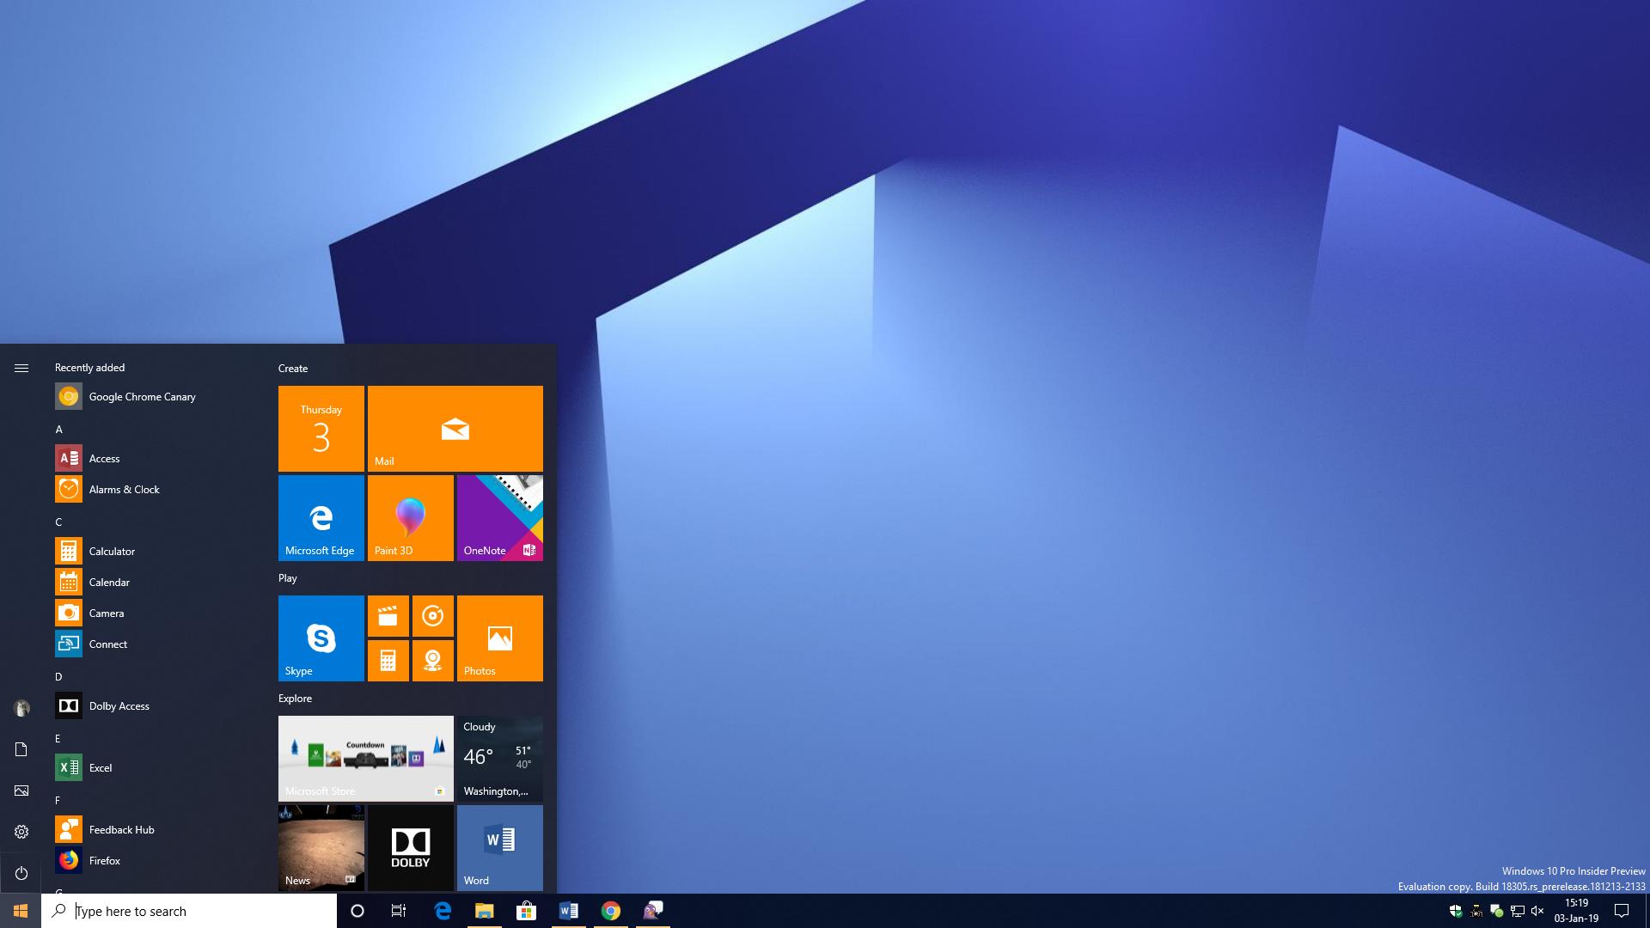This screenshot has height=928, width=1650.
Task: Open Windows Security shield tray icon
Action: pyautogui.click(x=1456, y=911)
